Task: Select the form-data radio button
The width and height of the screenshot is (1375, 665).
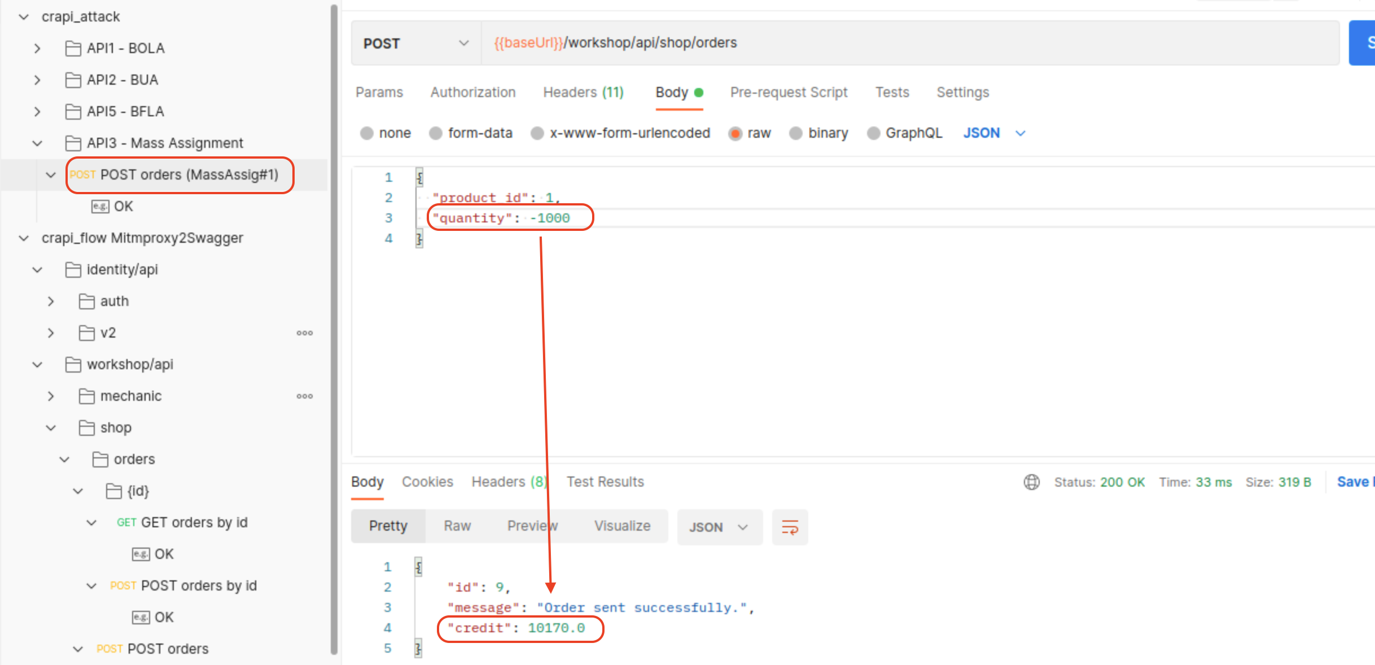Action: point(436,133)
